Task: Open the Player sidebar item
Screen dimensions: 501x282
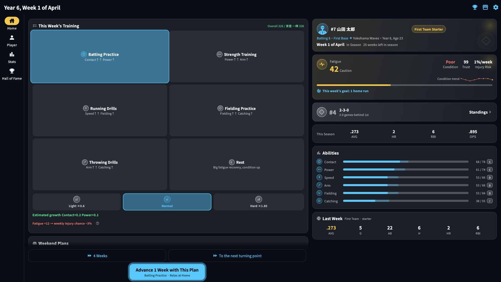Action: (12, 40)
